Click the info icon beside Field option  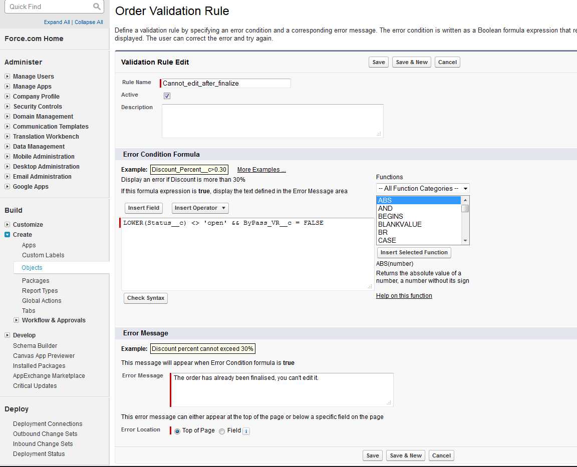coord(246,431)
